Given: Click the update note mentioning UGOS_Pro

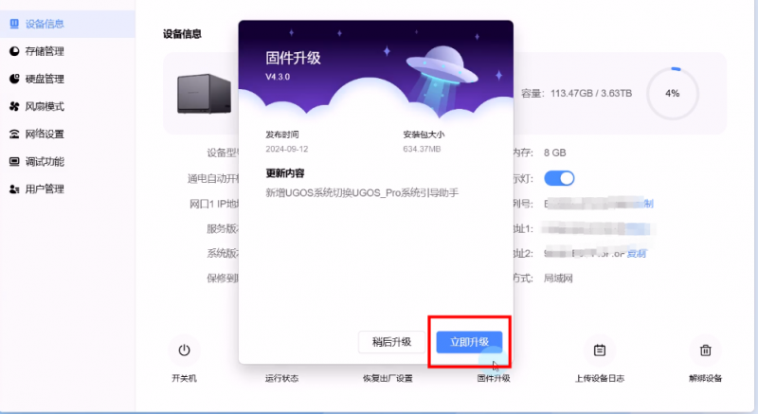Looking at the screenshot, I should point(362,192).
